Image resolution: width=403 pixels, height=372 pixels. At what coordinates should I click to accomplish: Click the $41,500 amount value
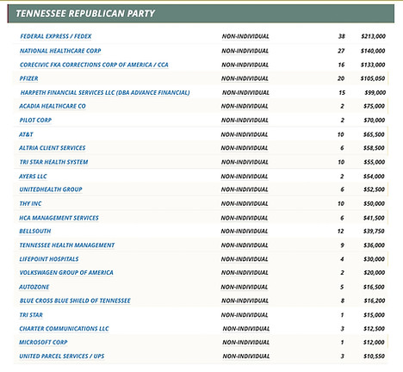tap(374, 218)
